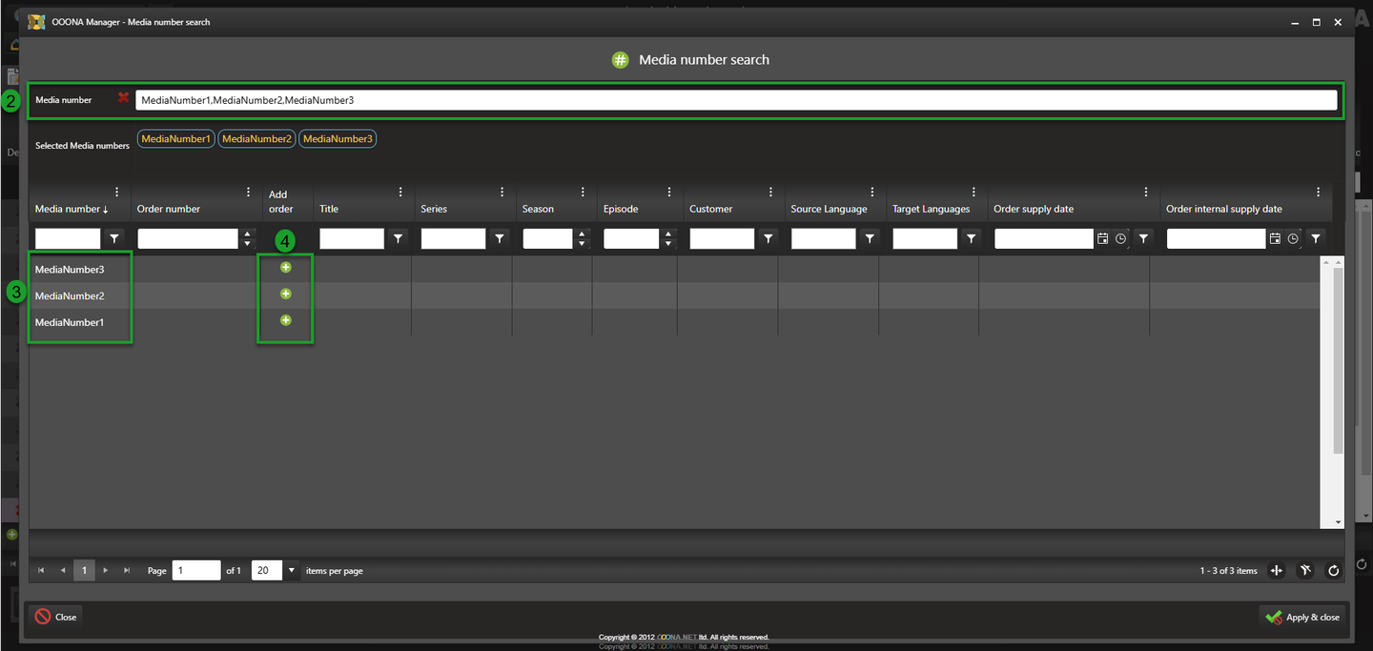
Task: Clear the Media number field with red X
Action: pos(123,98)
